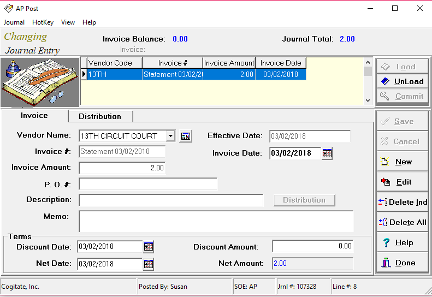Click the Journal Total value 2.00
The image size is (432, 297).
click(x=347, y=39)
